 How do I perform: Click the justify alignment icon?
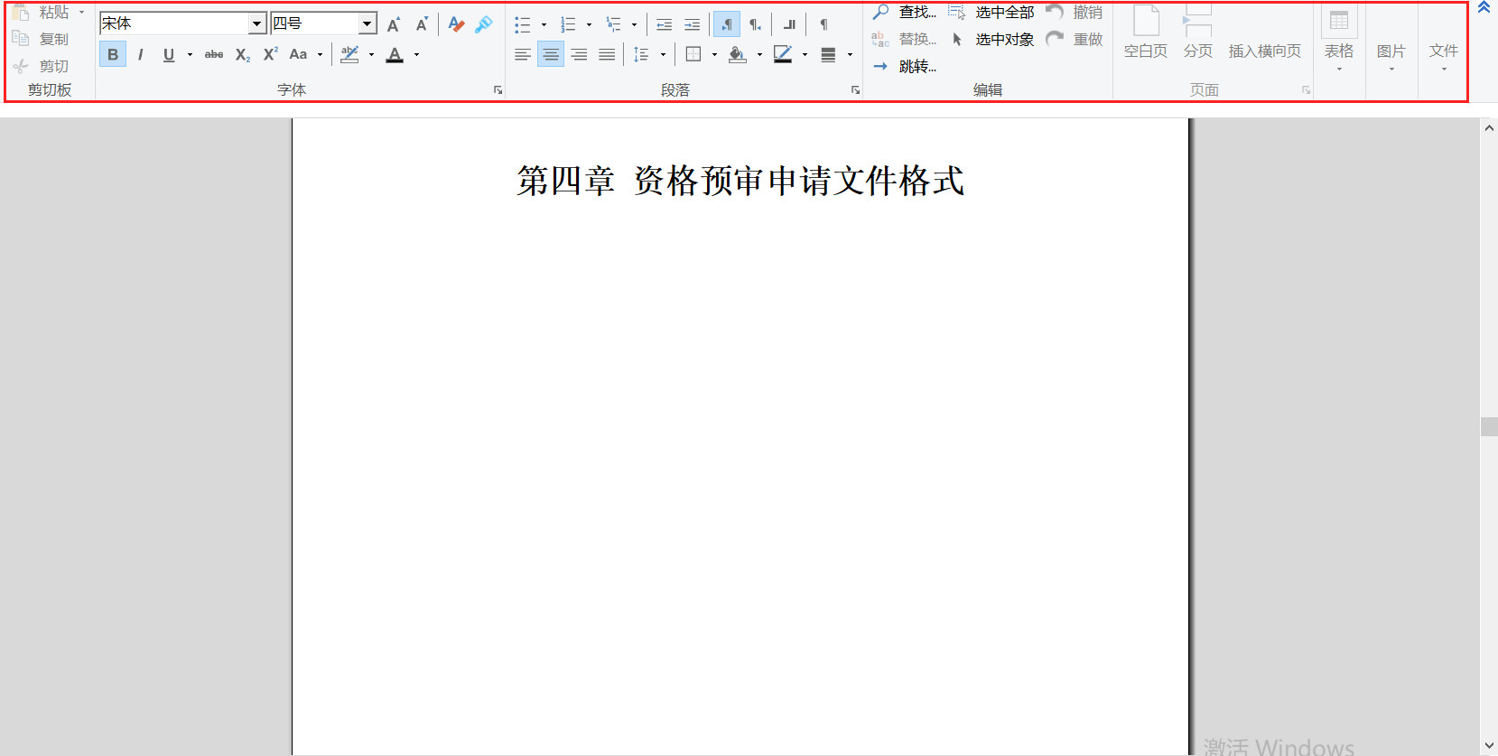[607, 55]
